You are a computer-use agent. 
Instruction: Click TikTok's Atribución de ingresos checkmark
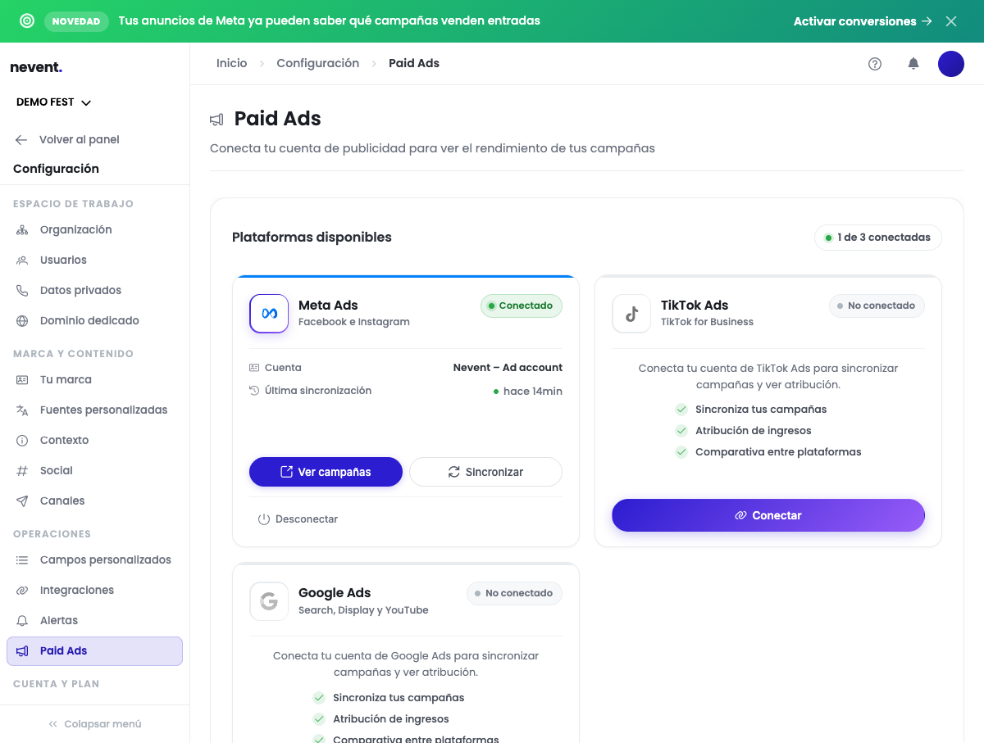[681, 431]
